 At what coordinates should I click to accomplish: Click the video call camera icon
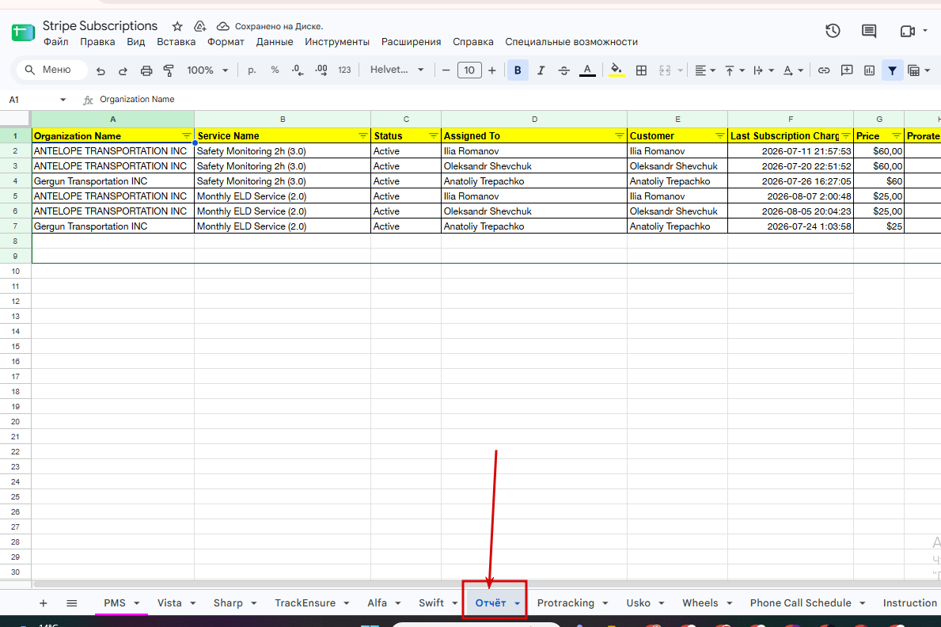pos(908,31)
